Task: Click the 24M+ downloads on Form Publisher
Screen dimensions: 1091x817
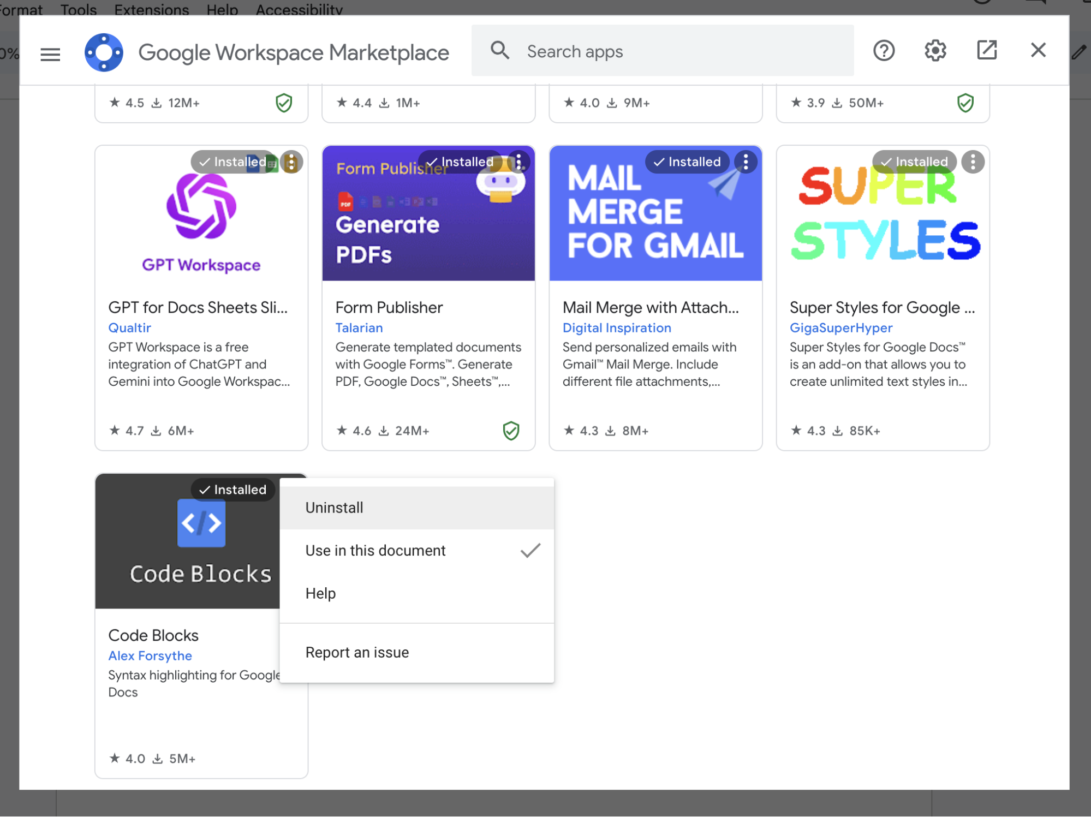Action: pos(412,431)
